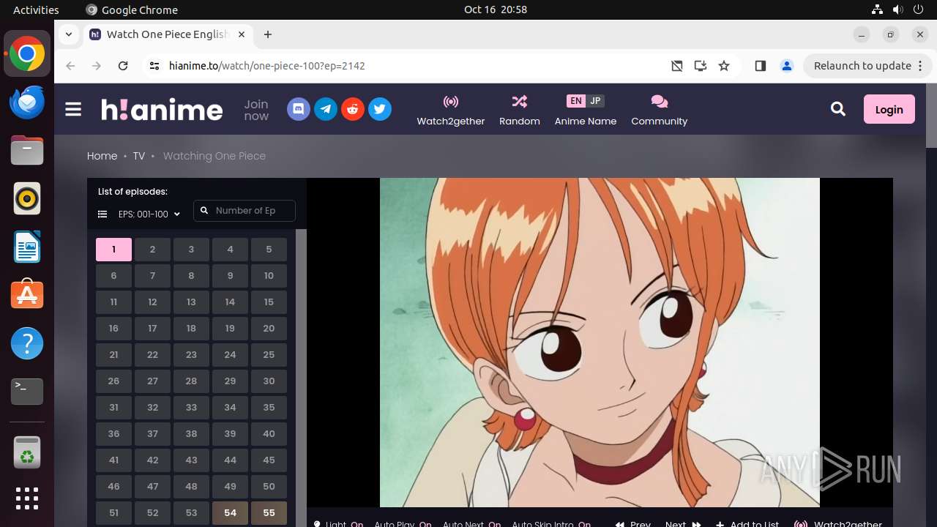937x527 pixels.
Task: Toggle Auto Next option
Action: (x=471, y=524)
